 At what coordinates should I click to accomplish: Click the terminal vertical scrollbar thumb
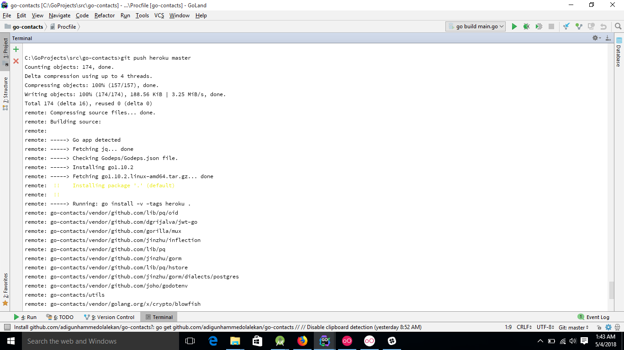(x=612, y=290)
